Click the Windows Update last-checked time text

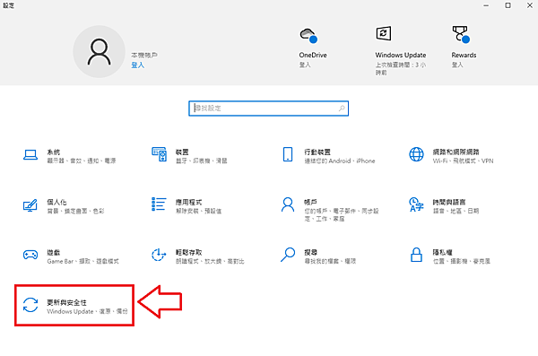401,68
